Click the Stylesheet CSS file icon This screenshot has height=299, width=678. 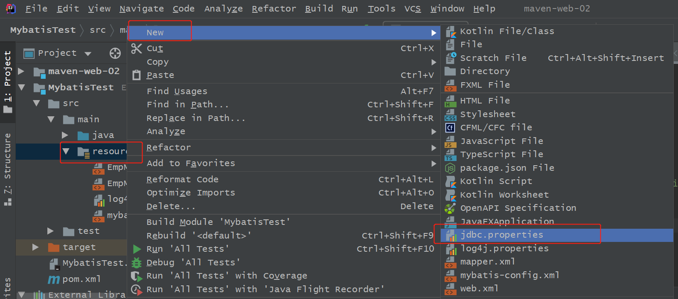coord(451,115)
